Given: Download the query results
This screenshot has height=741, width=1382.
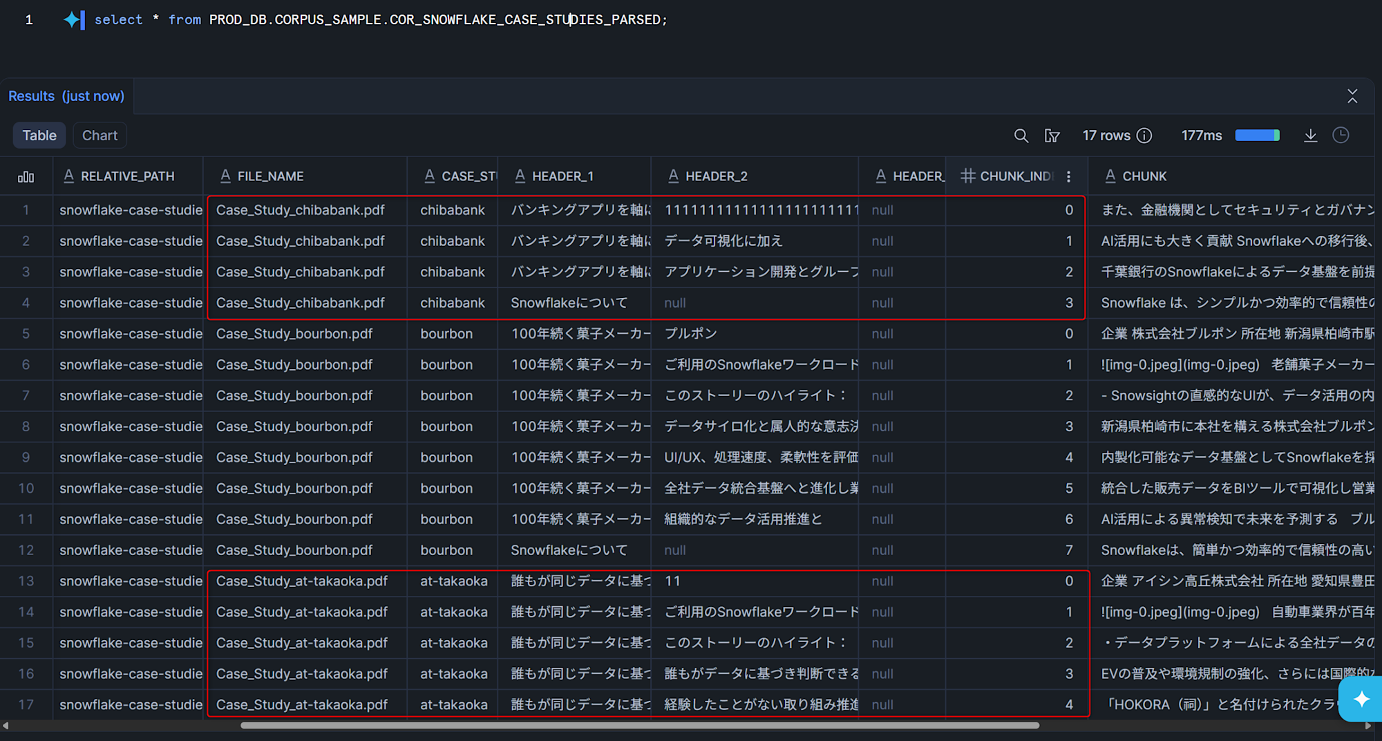Looking at the screenshot, I should click(1310, 135).
